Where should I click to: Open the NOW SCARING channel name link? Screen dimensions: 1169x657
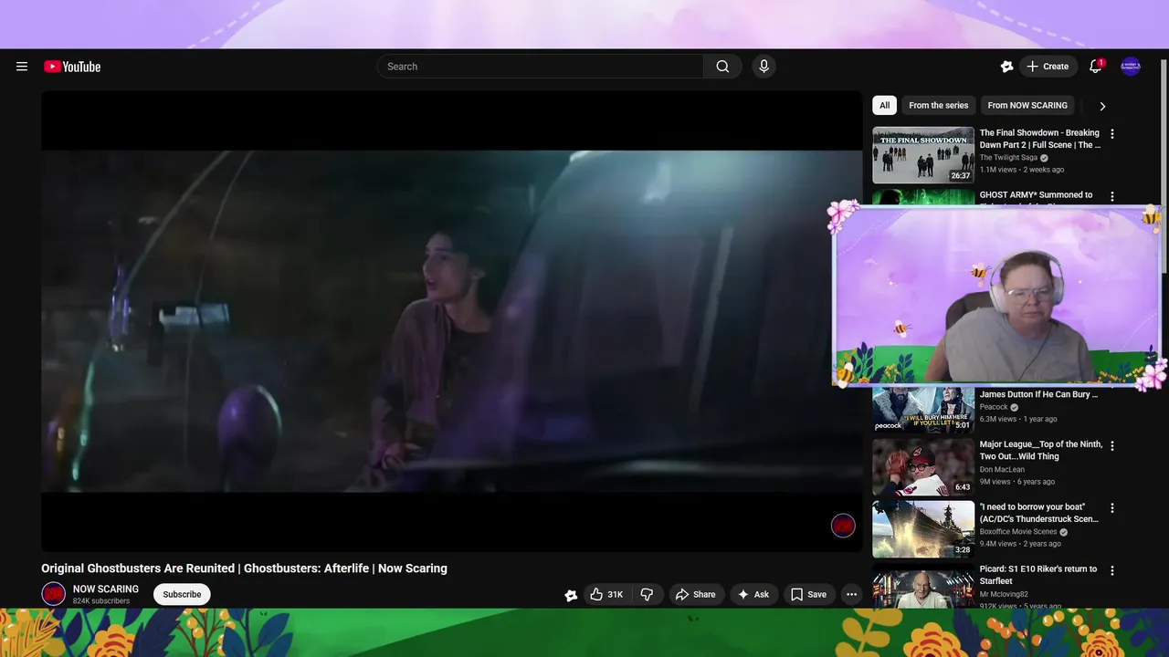click(106, 589)
